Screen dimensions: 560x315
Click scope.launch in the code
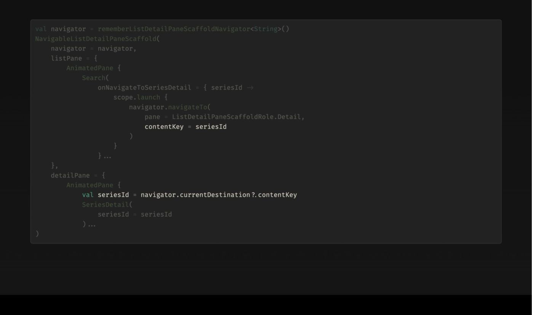click(137, 97)
